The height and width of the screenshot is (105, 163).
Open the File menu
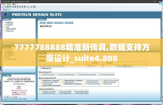[4, 4]
